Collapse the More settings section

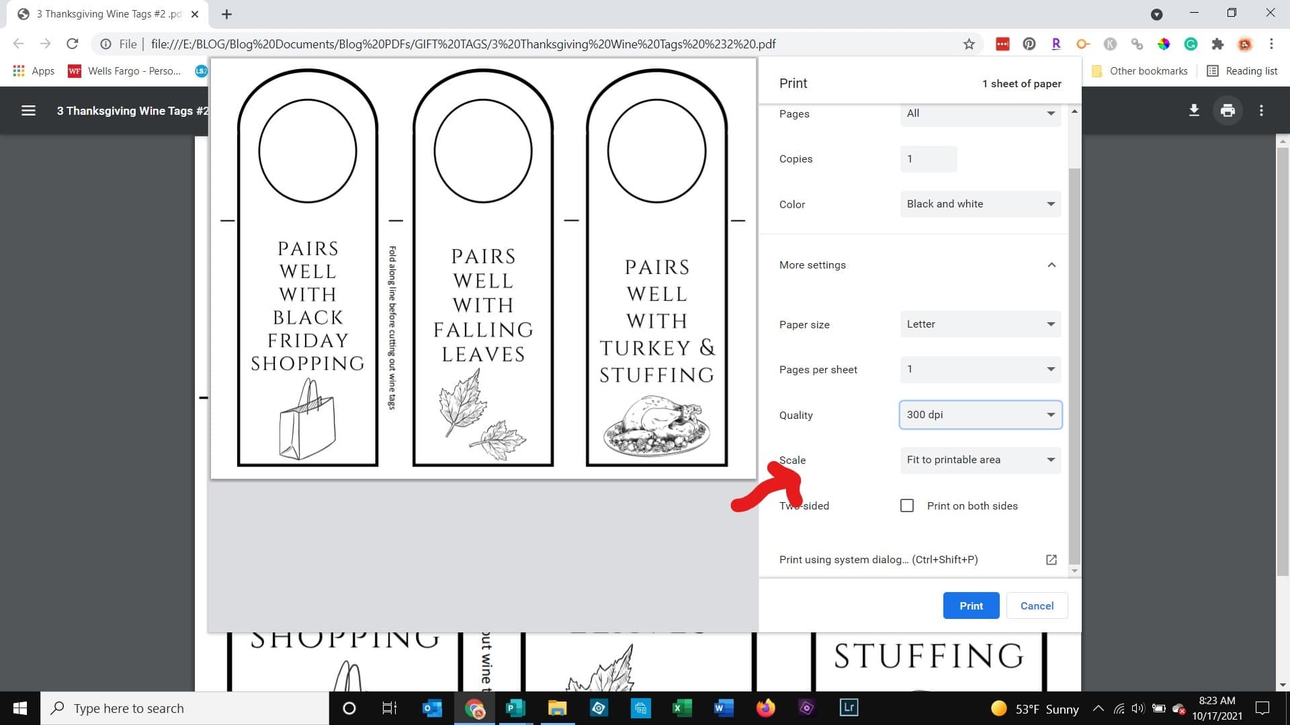click(x=1051, y=265)
